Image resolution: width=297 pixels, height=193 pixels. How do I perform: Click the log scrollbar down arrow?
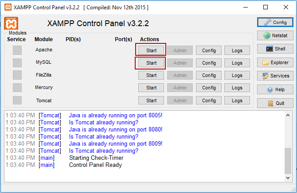coord(288,178)
